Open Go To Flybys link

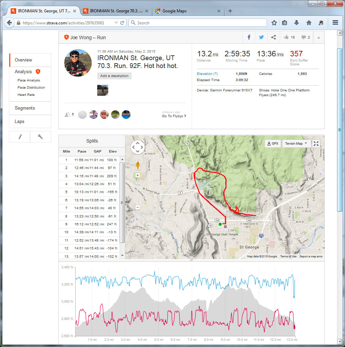pos(174,116)
